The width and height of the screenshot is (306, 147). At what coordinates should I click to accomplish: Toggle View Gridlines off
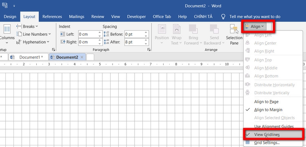(x=274, y=134)
